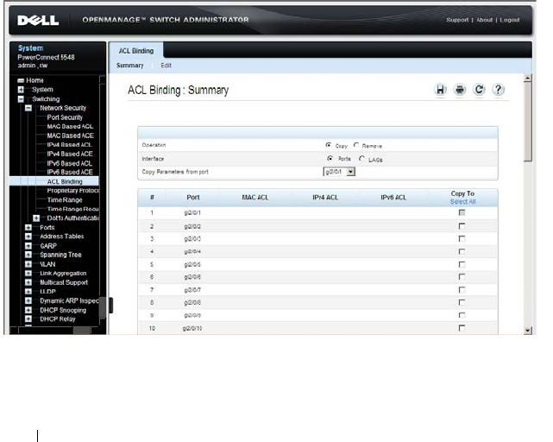Image resolution: width=553 pixels, height=442 pixels.
Task: Expand the System tree node
Action: coord(21,90)
